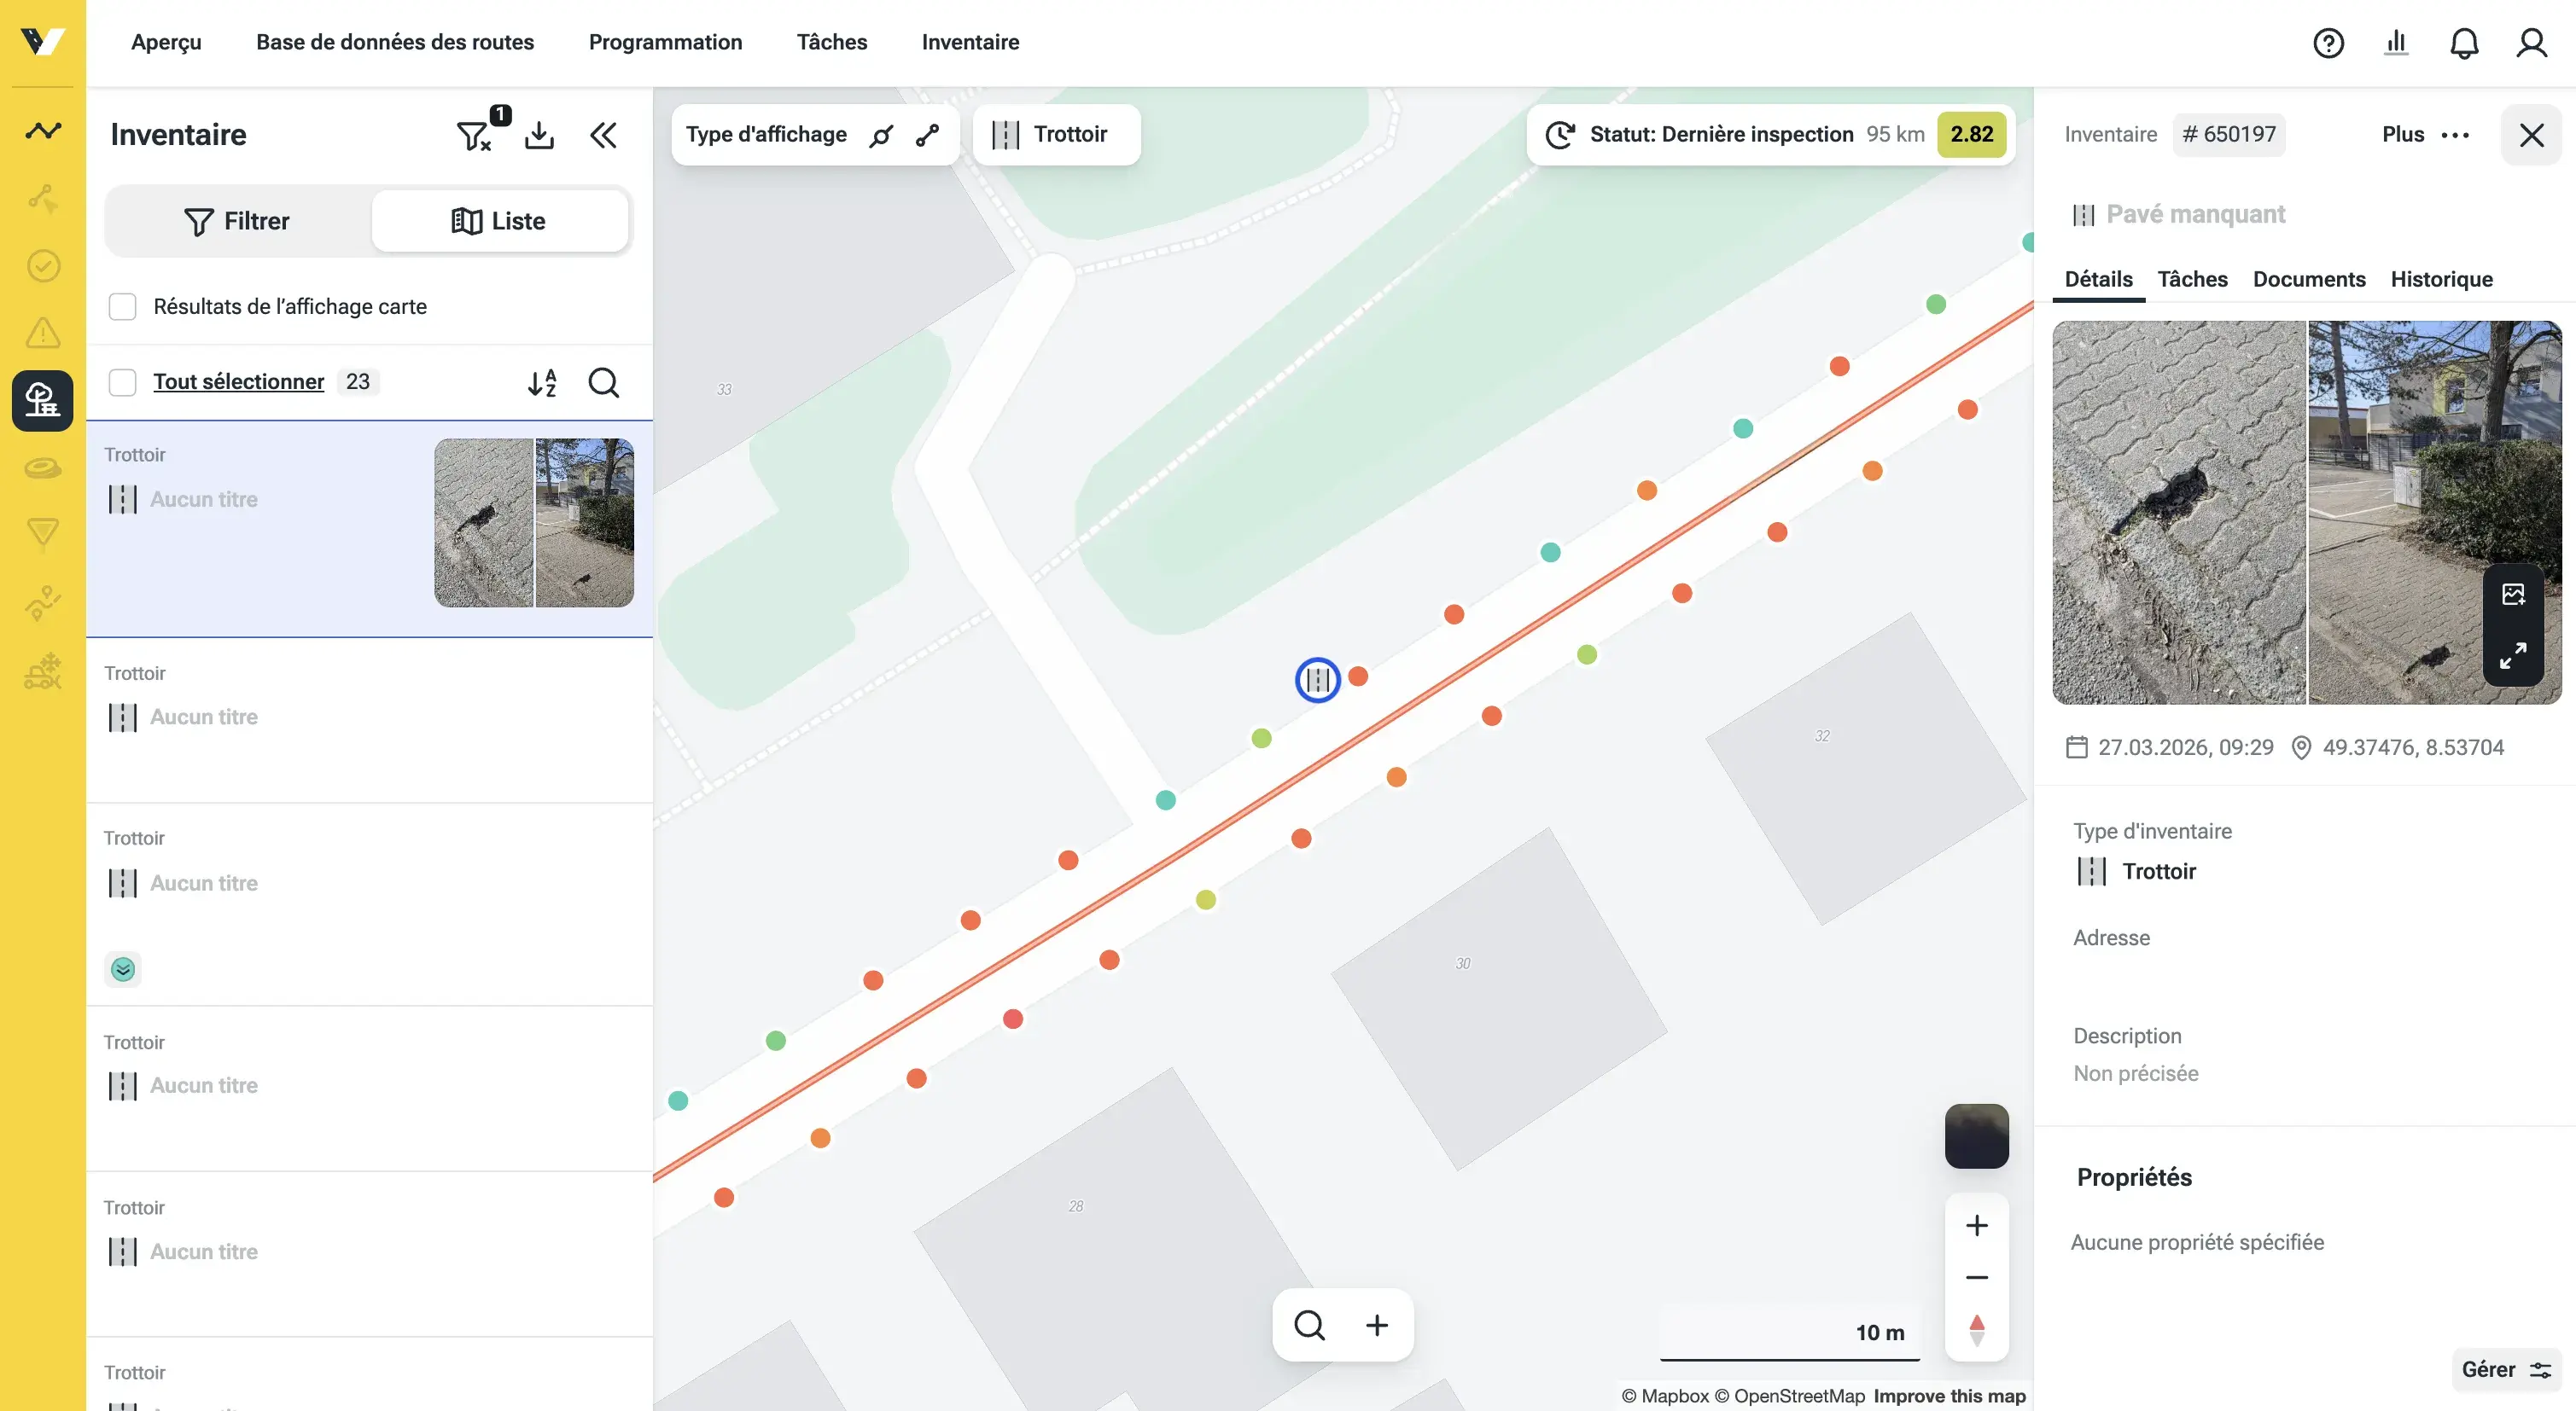Open the Tâches tab in detail panel
2576x1411 pixels.
[x=2192, y=279]
